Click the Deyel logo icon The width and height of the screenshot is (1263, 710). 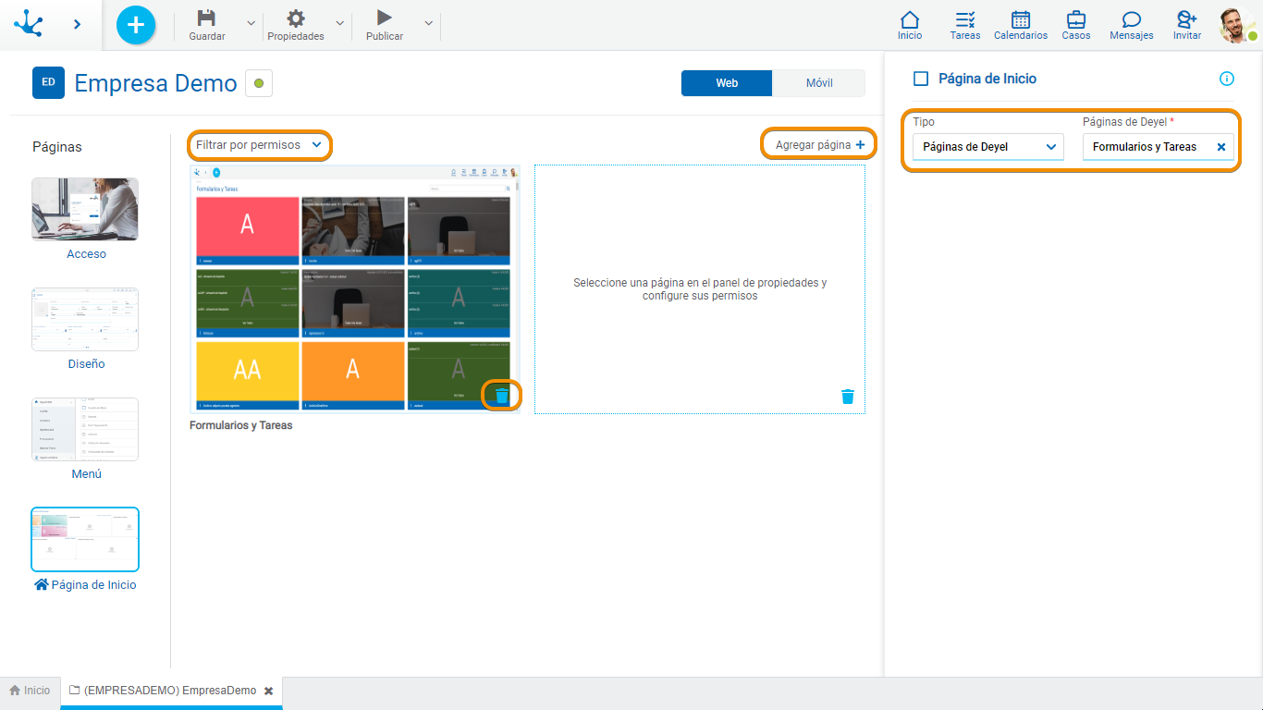[29, 24]
